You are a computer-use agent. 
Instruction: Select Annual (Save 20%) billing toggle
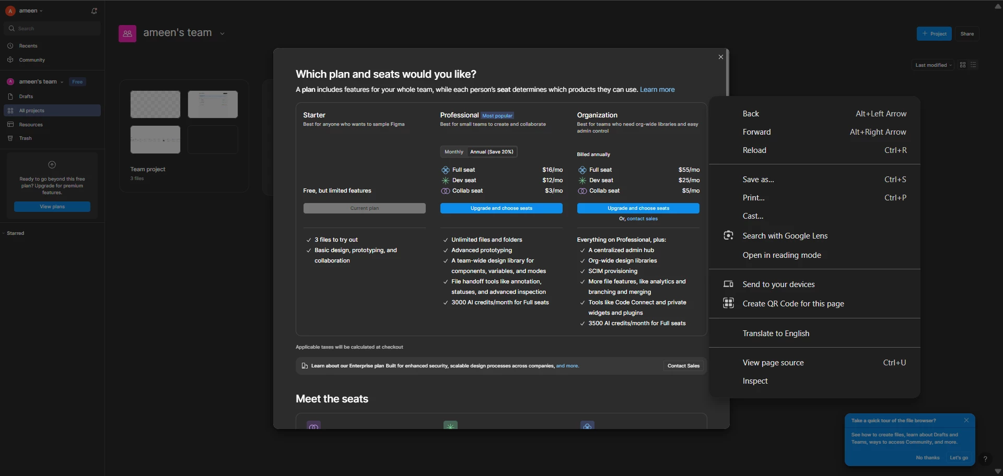(x=492, y=152)
